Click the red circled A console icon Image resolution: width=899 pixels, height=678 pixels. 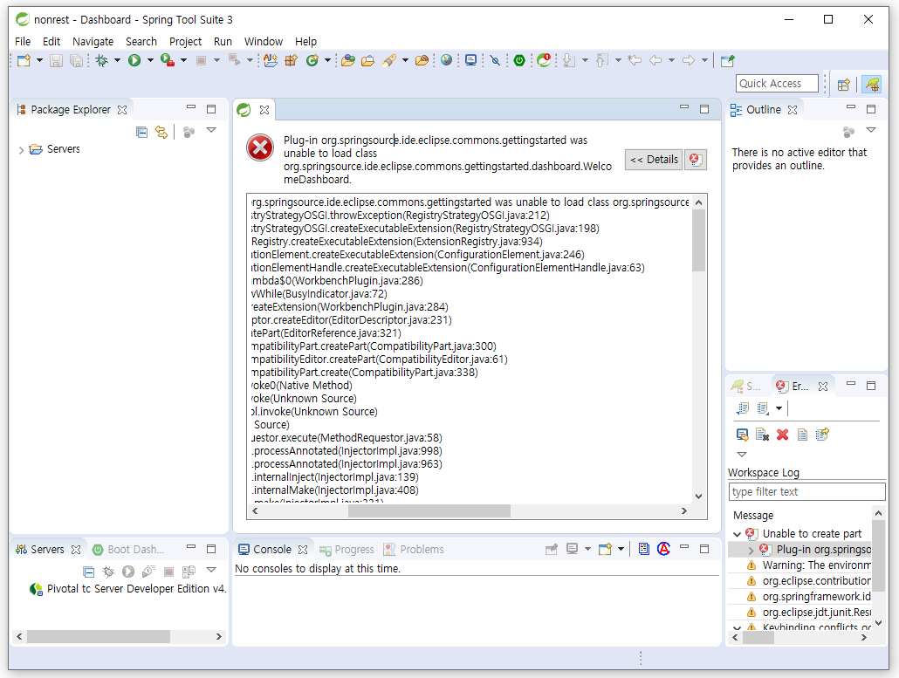[x=664, y=549]
